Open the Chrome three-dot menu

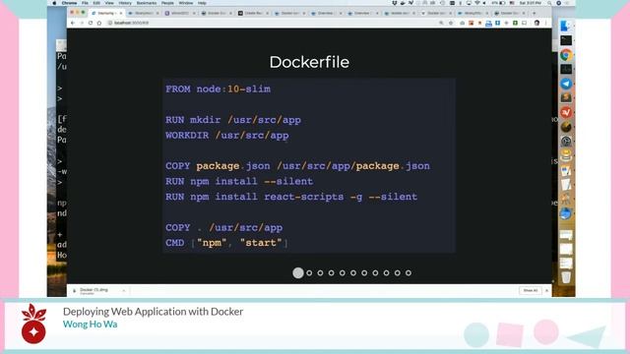click(x=545, y=23)
